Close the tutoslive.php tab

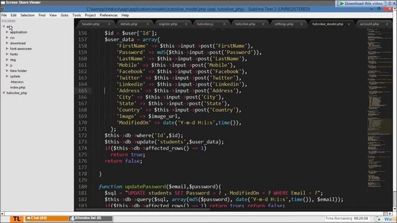point(263,24)
